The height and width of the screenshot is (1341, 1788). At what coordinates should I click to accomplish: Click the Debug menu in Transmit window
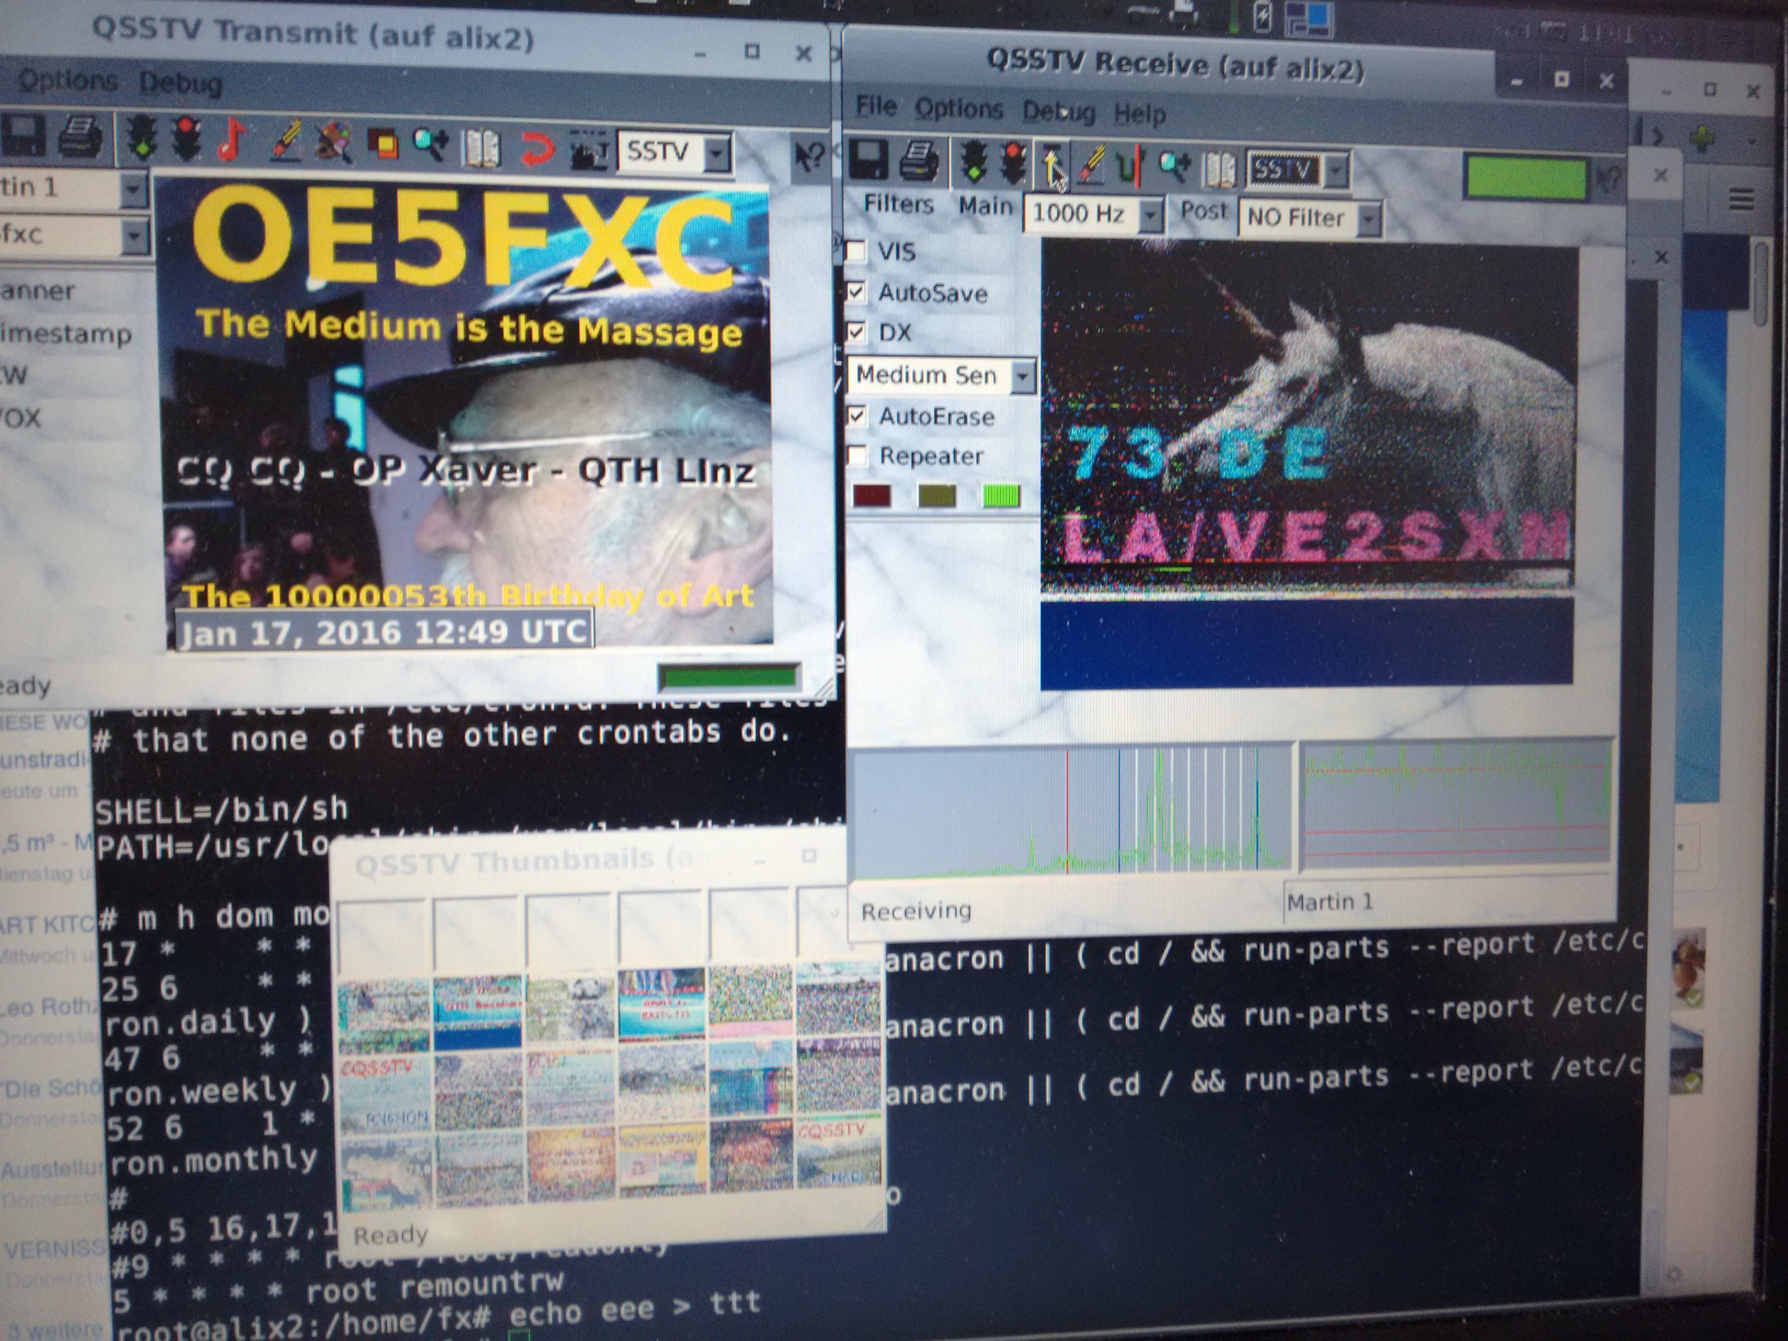coord(180,83)
